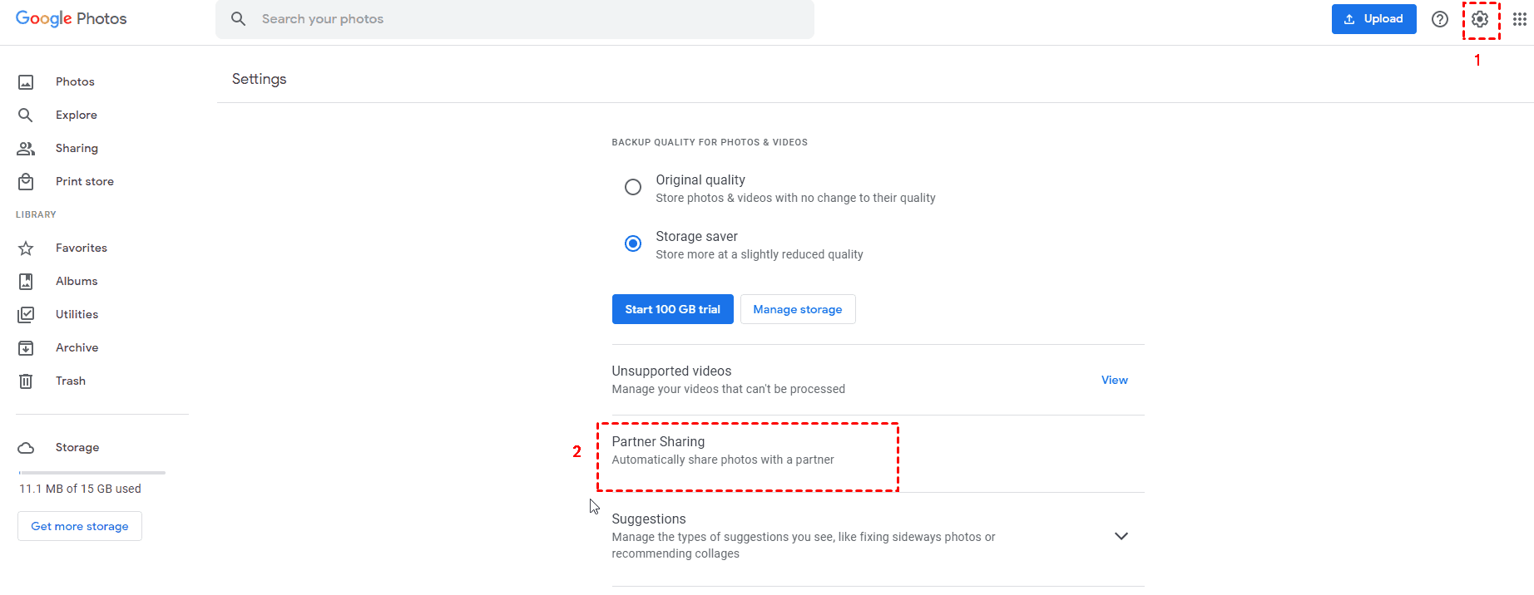Select the Storage saver radio button

coord(633,243)
